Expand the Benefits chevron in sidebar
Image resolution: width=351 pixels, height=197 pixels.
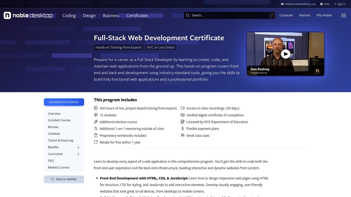(78, 147)
